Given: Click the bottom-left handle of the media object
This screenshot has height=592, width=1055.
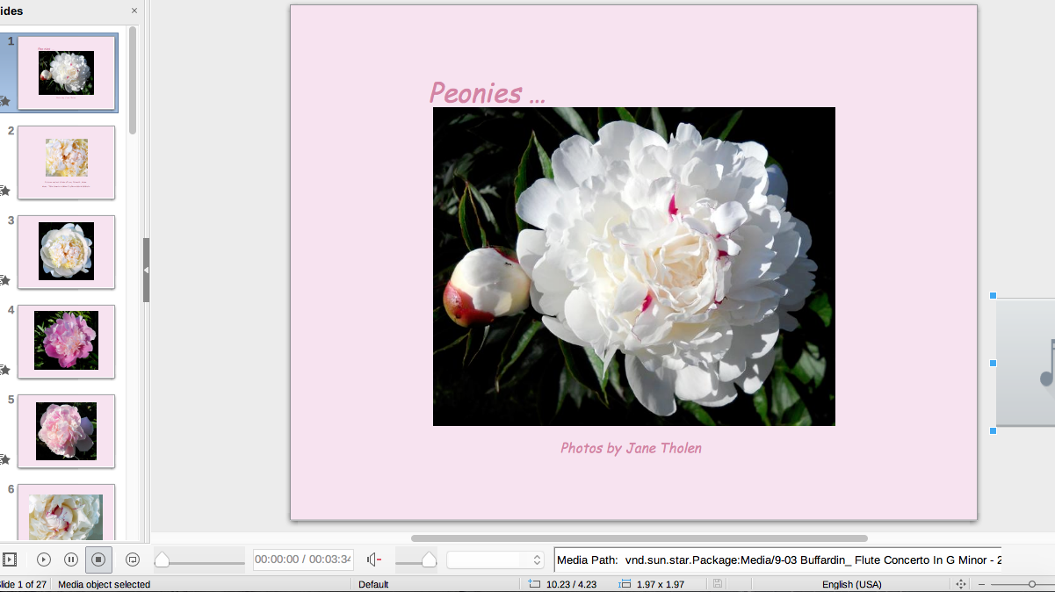Looking at the screenshot, I should [x=994, y=430].
